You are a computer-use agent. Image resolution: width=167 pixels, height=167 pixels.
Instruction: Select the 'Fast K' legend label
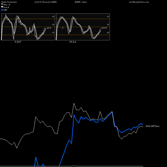point(6,7)
